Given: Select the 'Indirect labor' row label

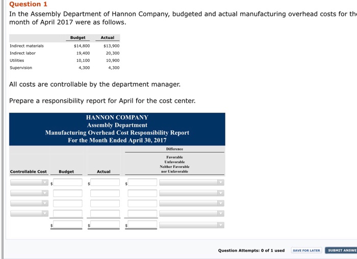Looking at the screenshot, I should tap(22, 53).
